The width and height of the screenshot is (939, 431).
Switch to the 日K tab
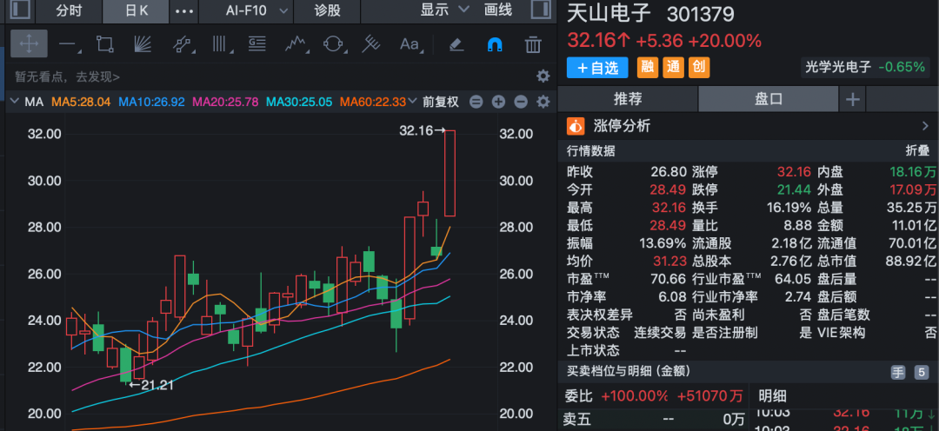[x=136, y=10]
